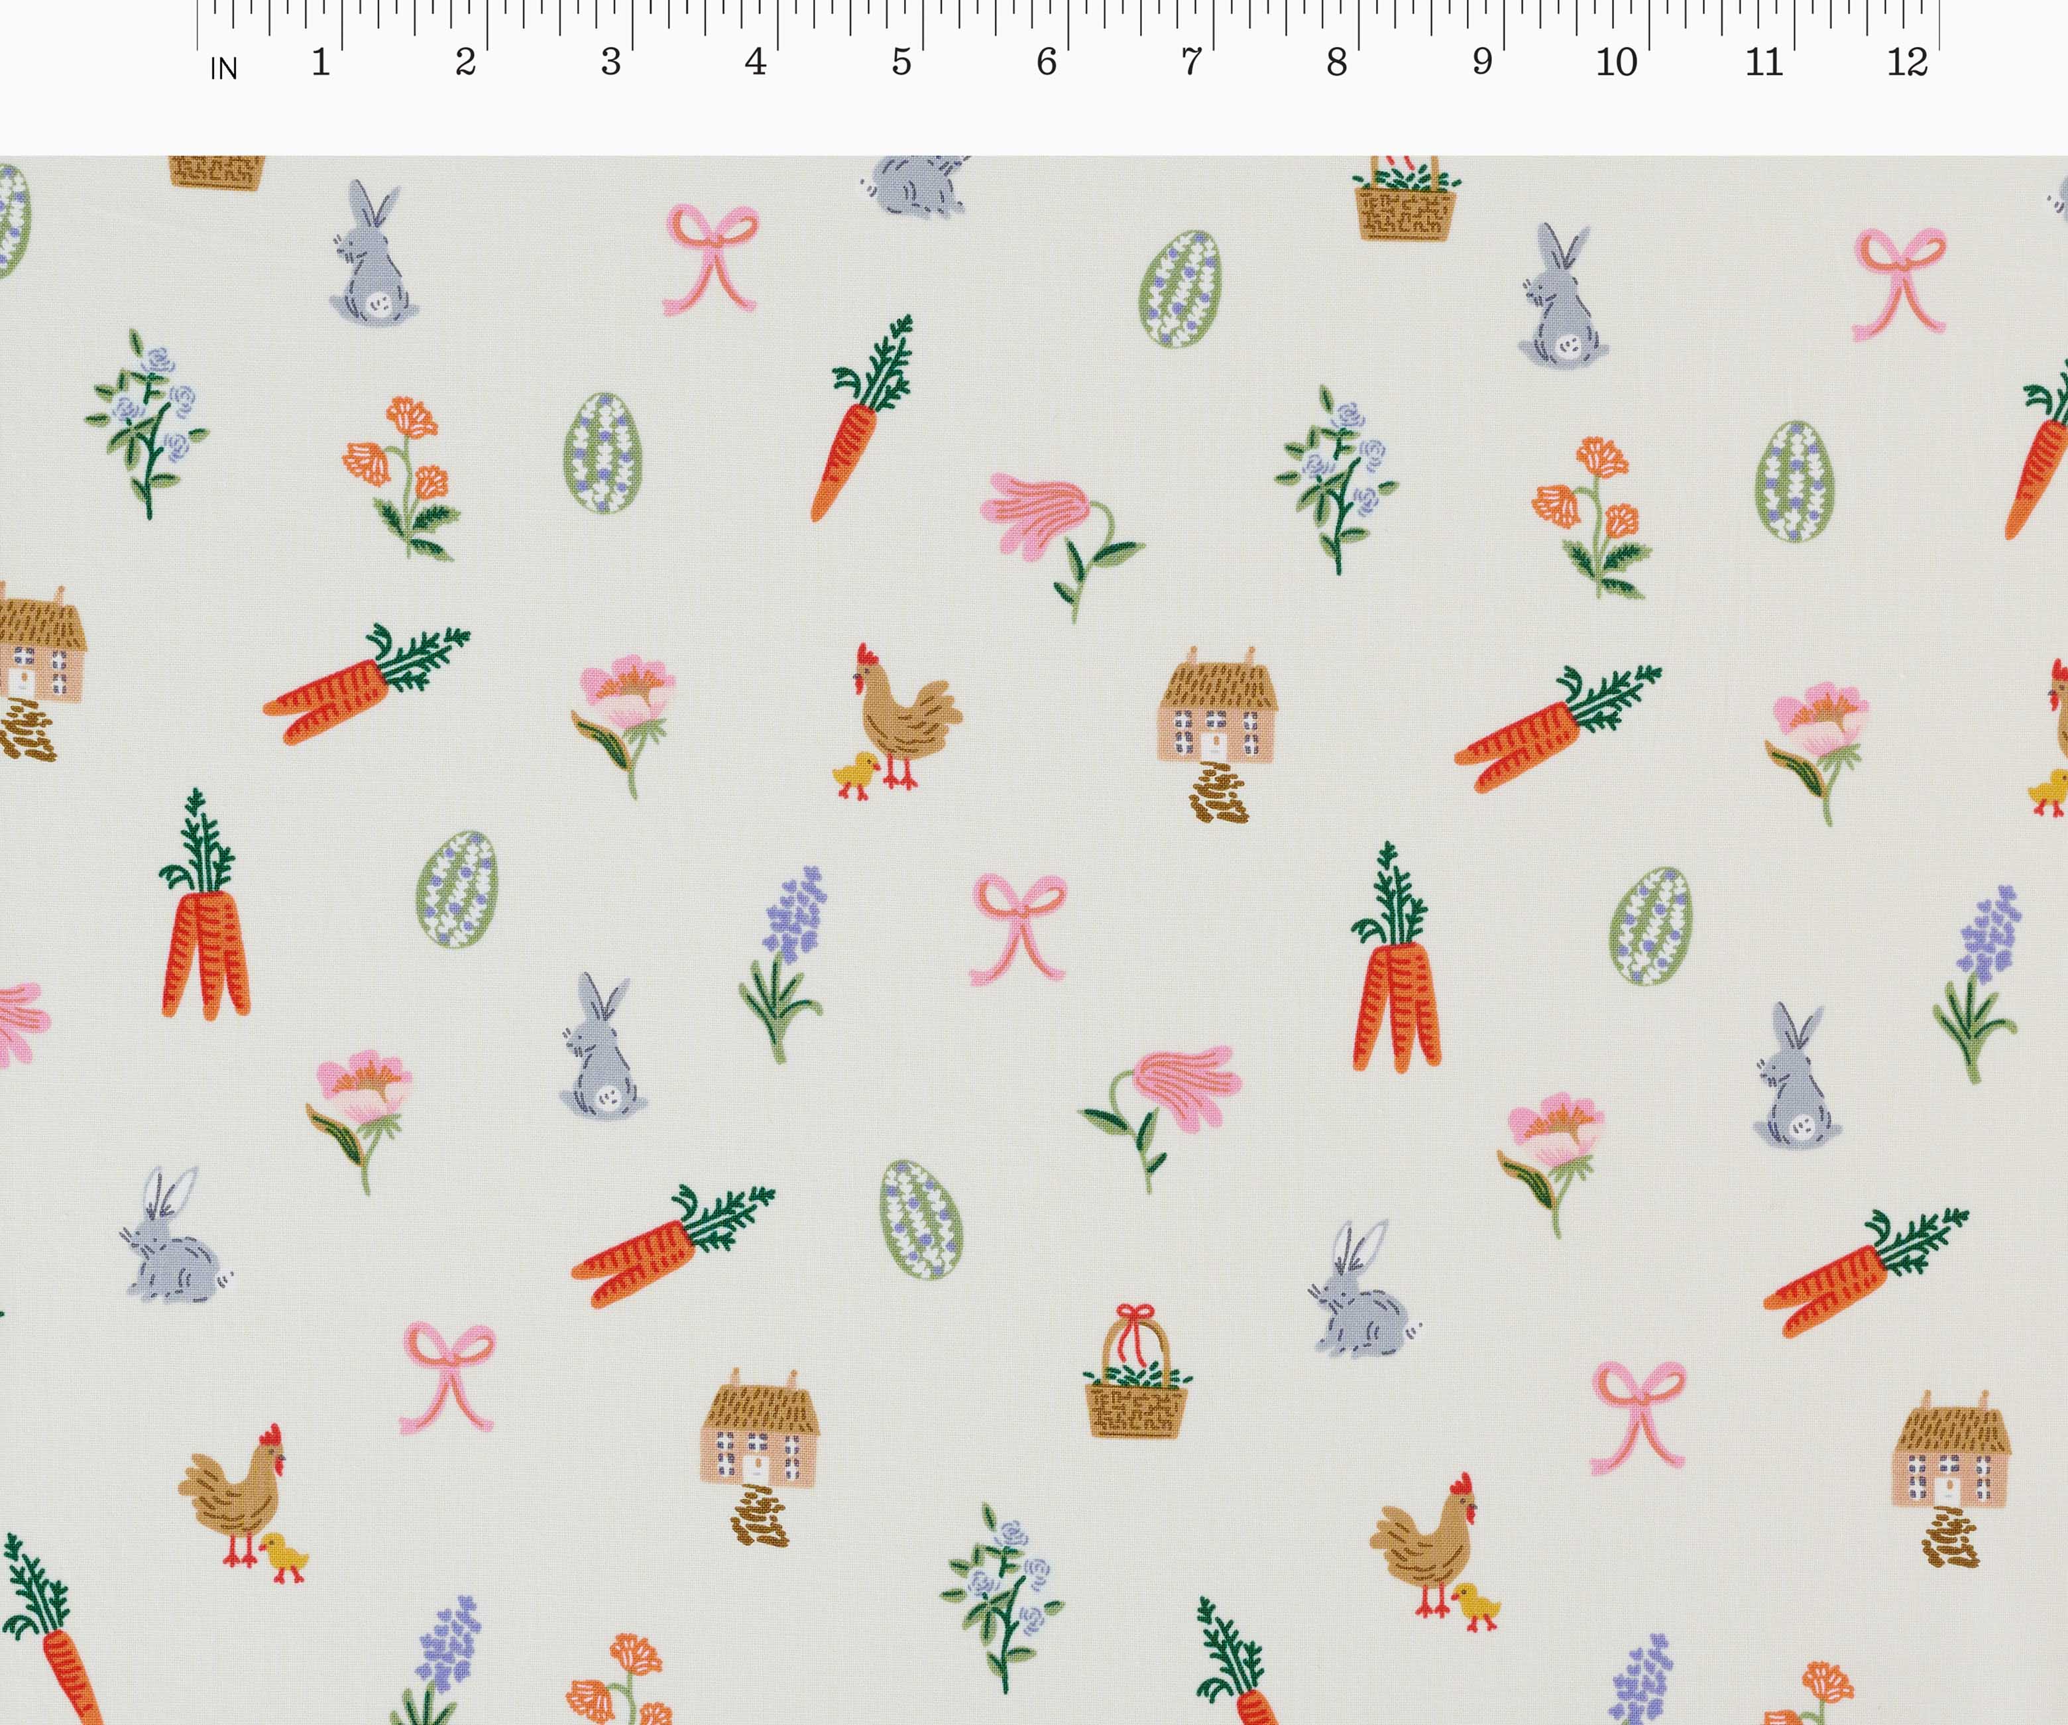Click the IN unit label on the ruler
2068x1725 pixels.
[225, 67]
